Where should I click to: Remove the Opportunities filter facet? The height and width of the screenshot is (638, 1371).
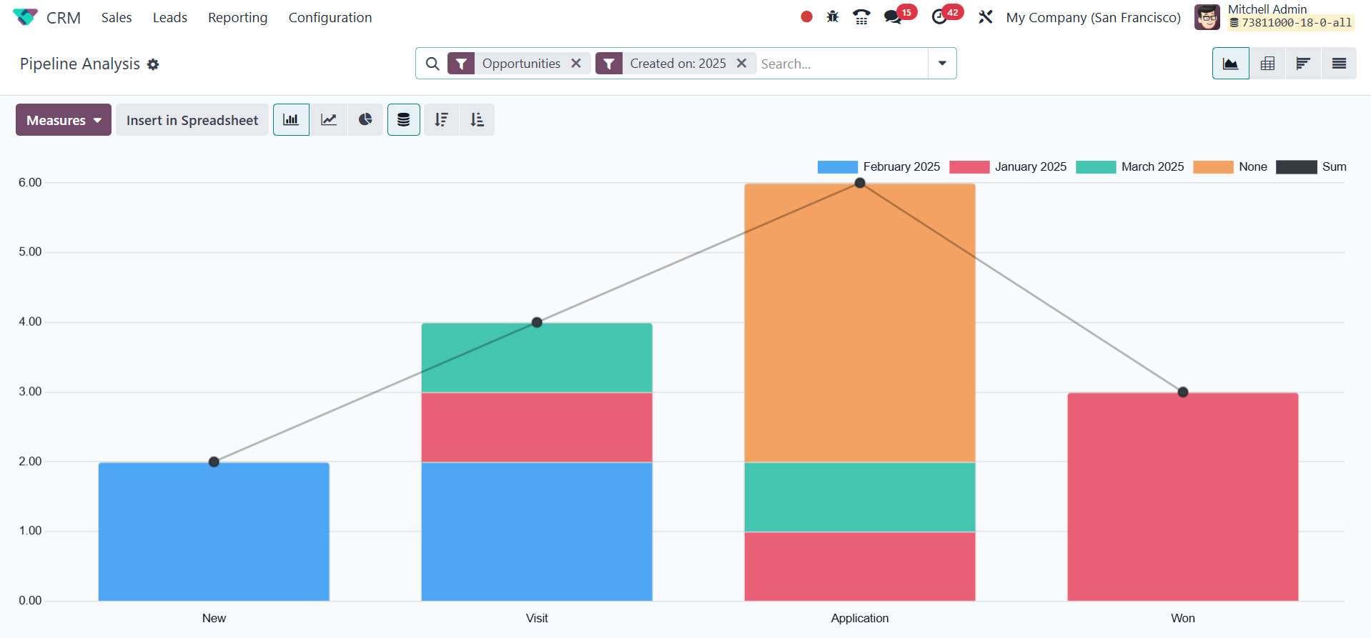[576, 63]
